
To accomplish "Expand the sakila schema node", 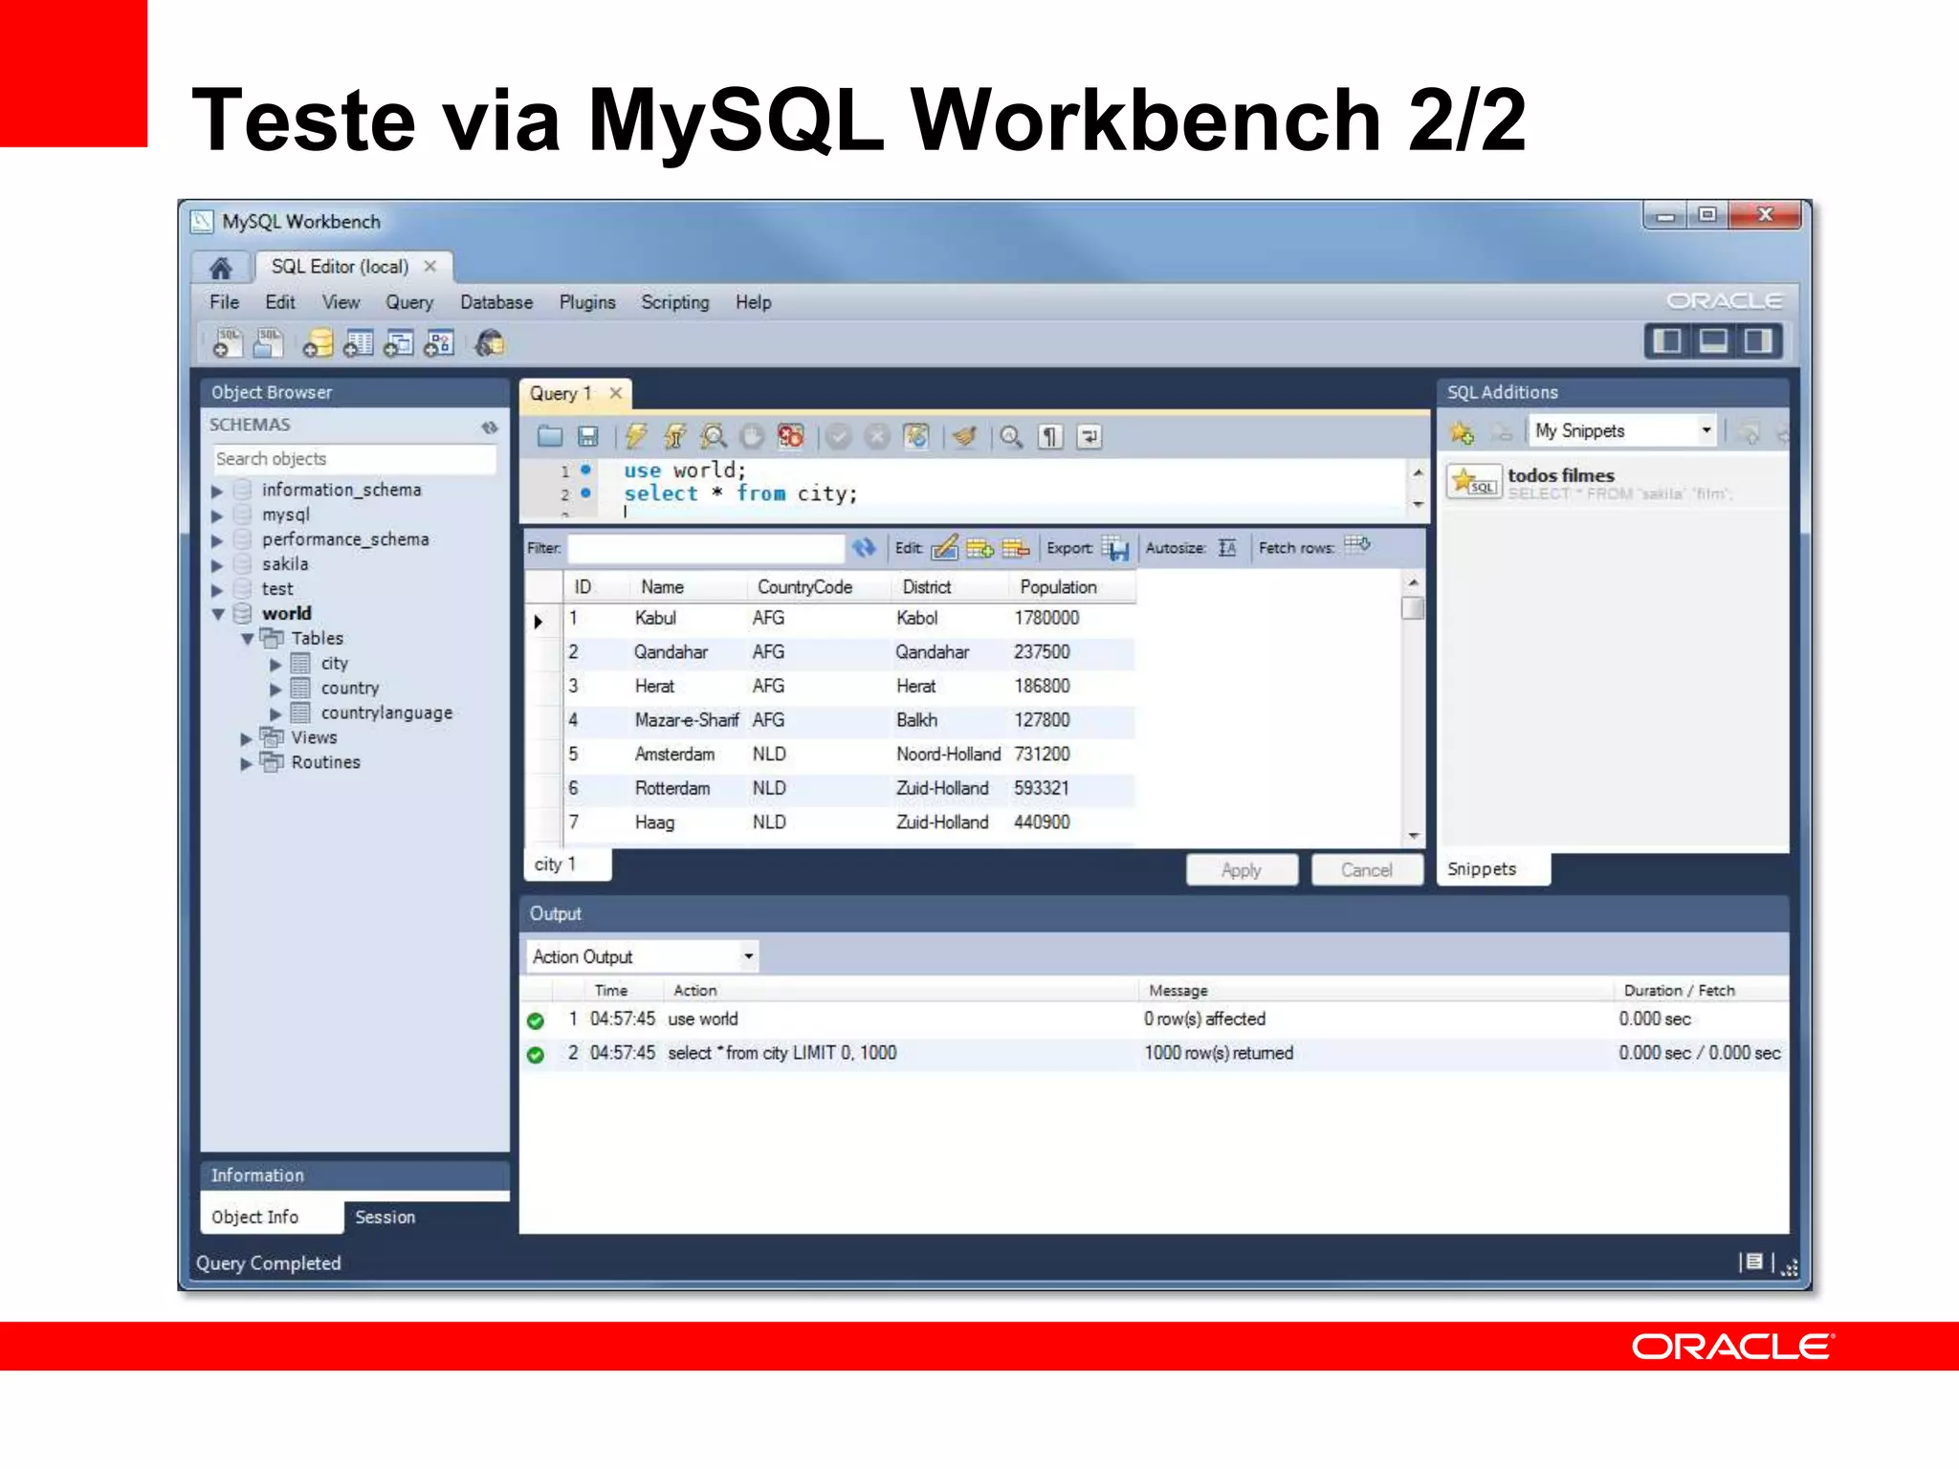I will pos(217,565).
